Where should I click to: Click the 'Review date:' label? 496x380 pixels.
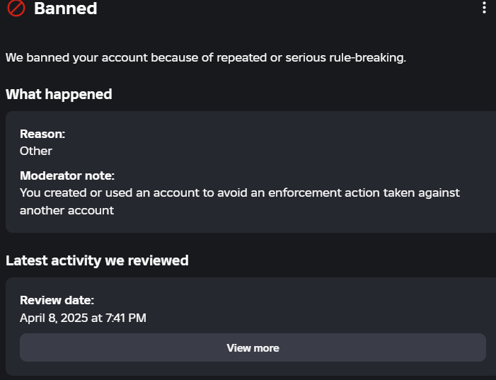point(57,300)
